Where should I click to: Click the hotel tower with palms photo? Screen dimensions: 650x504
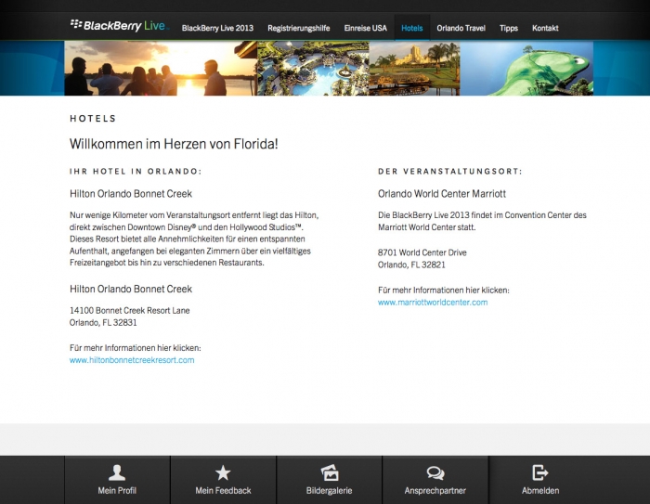(414, 68)
